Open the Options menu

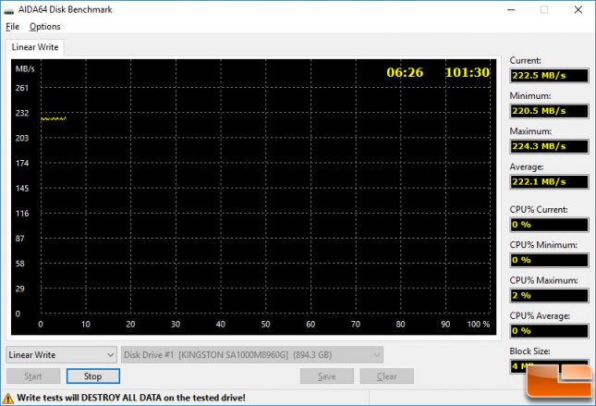coord(45,27)
